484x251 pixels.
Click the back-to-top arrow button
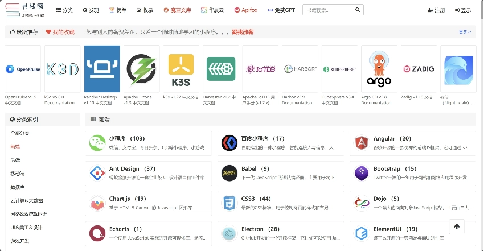[457, 227]
